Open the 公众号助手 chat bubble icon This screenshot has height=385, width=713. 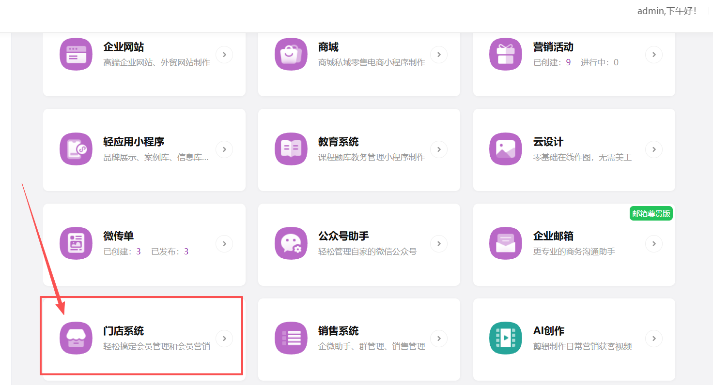coord(291,243)
